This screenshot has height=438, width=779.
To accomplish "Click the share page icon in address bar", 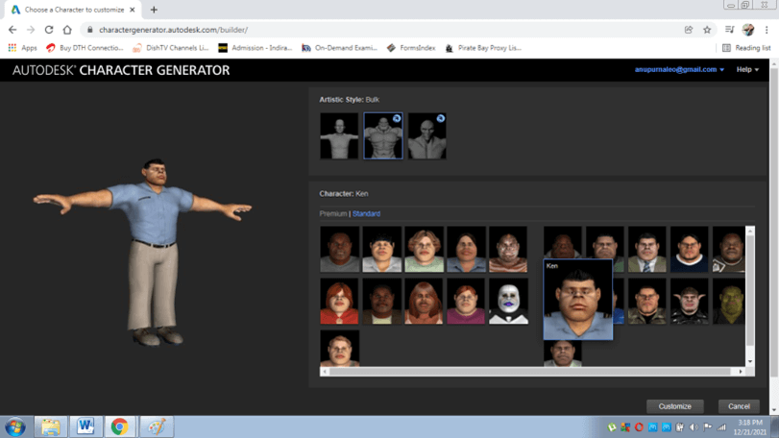I will (689, 30).
